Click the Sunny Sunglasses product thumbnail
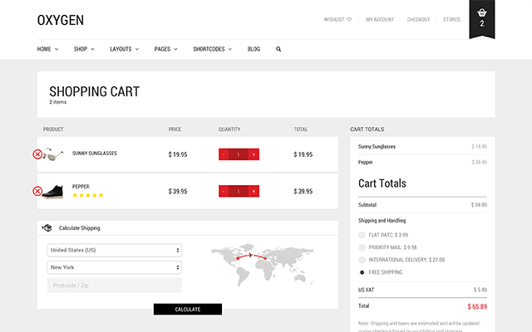This screenshot has height=332, width=532. click(x=53, y=154)
